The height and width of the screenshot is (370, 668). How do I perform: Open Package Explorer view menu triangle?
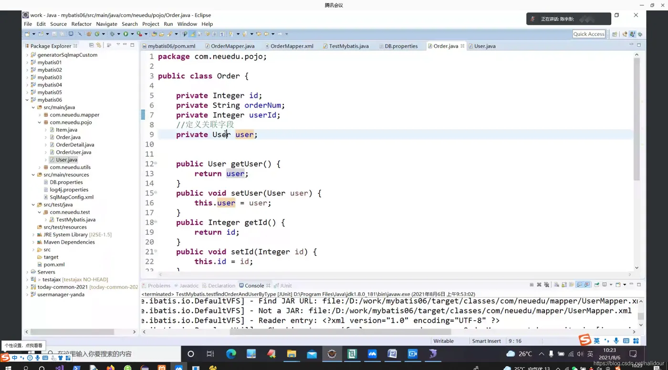(118, 45)
